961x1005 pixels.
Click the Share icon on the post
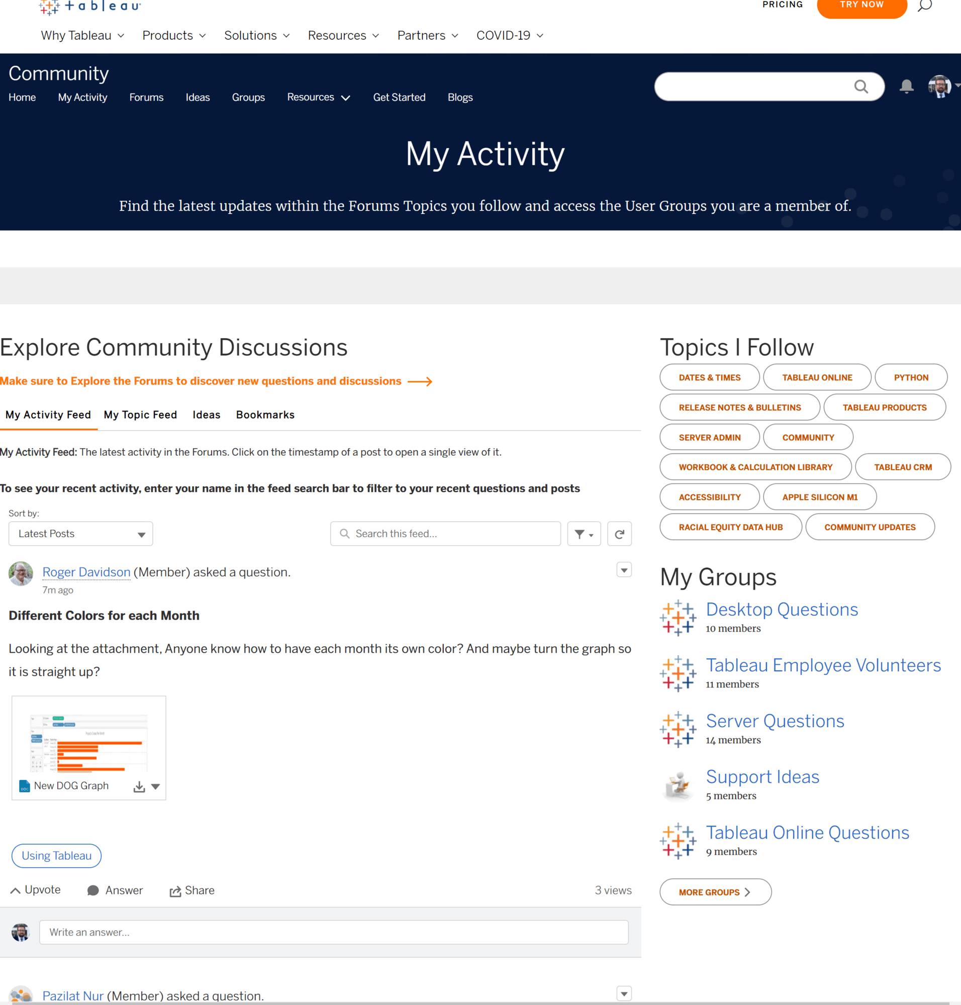pos(176,890)
